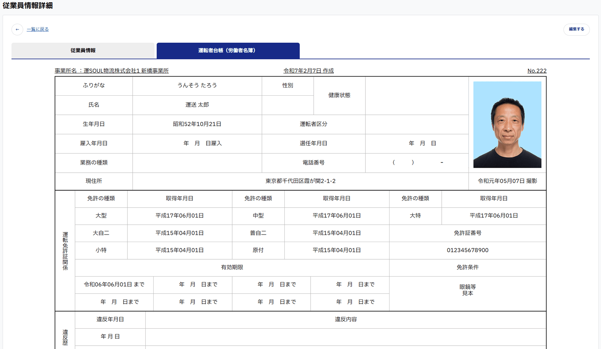Switch to the 従業員情報 tab

83,50
